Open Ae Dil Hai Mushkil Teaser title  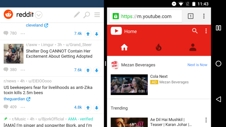pos(171,122)
